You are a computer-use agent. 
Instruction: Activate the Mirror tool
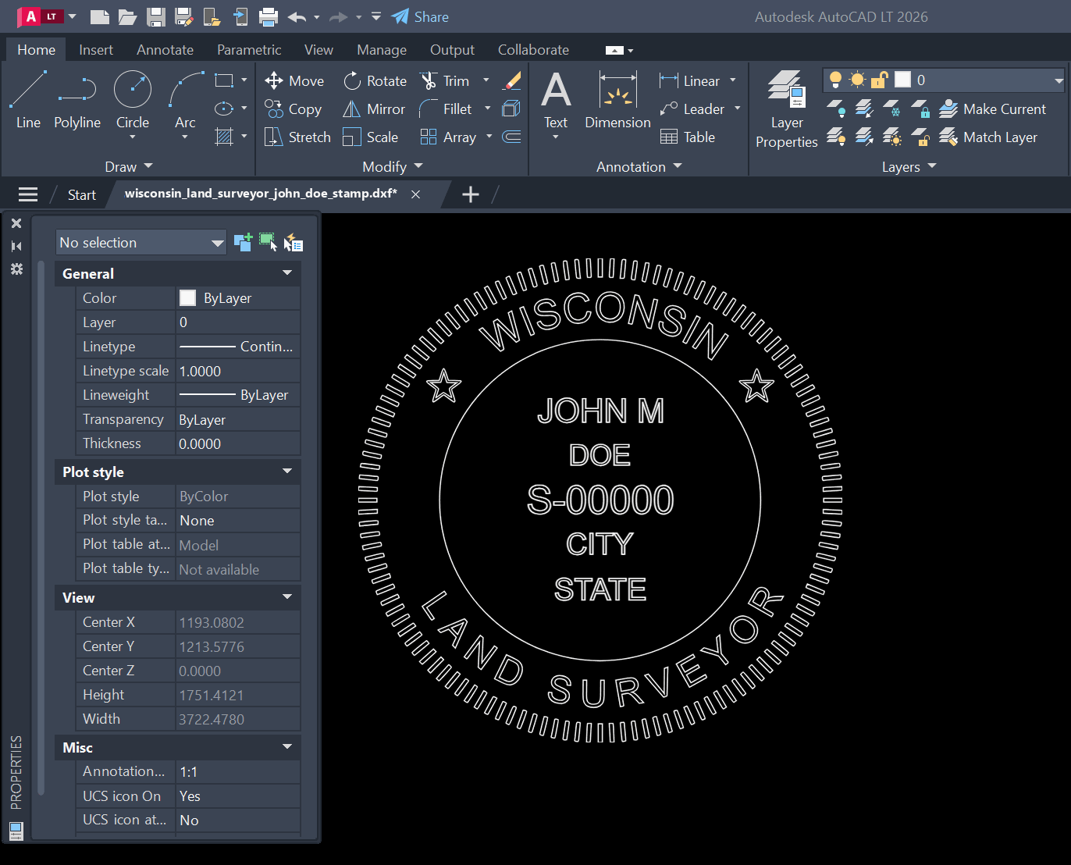click(374, 109)
